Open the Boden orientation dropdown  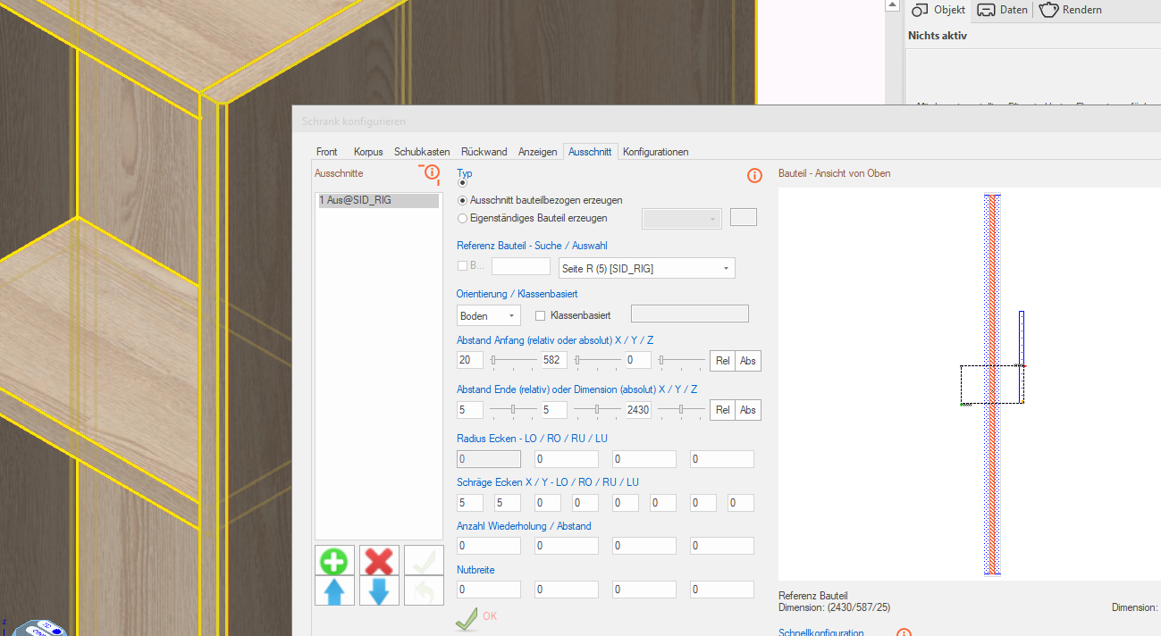pos(488,315)
